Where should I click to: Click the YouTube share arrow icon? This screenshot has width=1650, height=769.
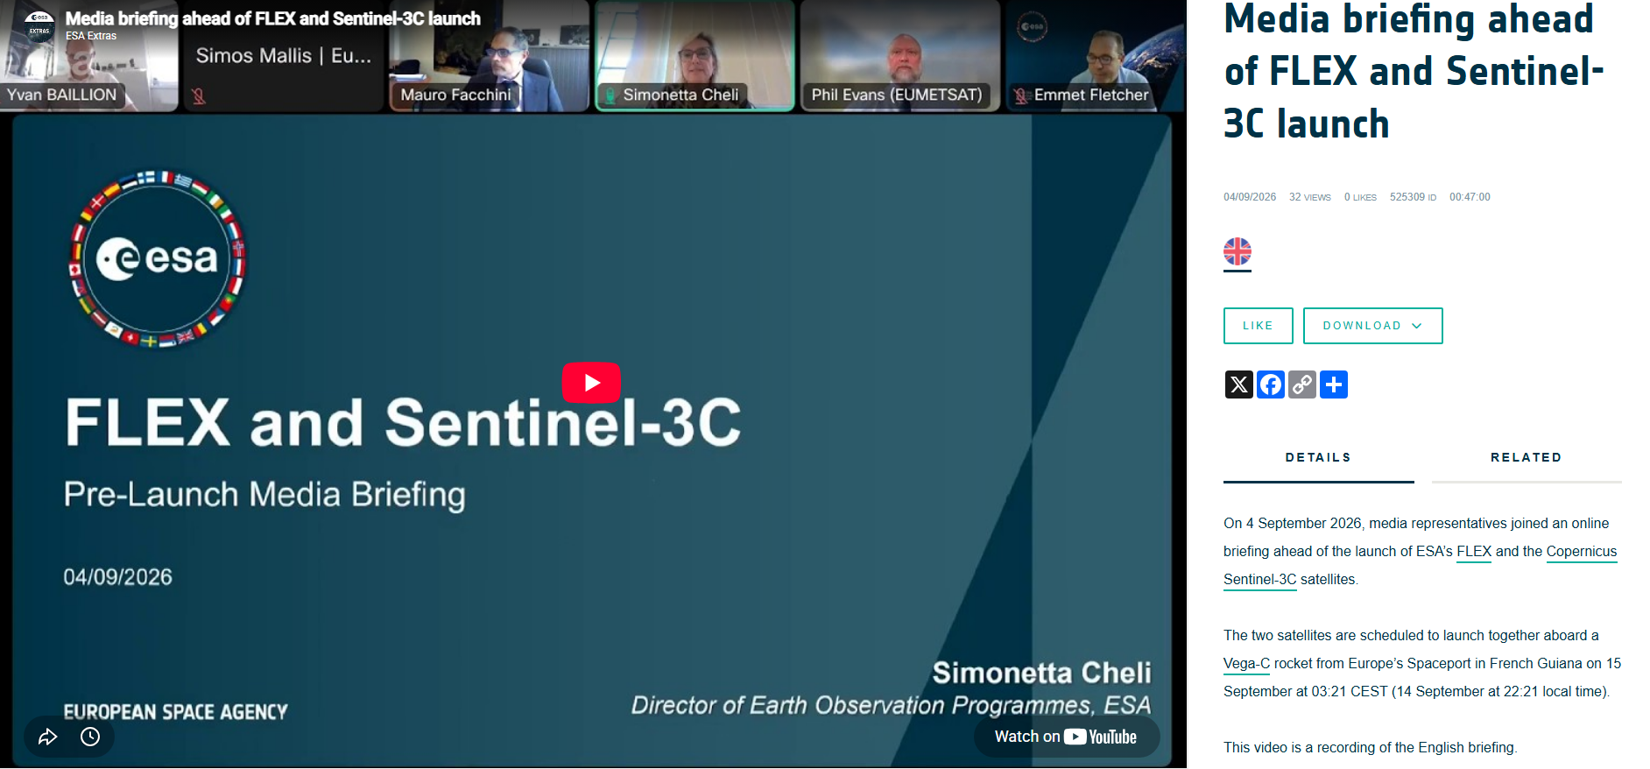(48, 737)
